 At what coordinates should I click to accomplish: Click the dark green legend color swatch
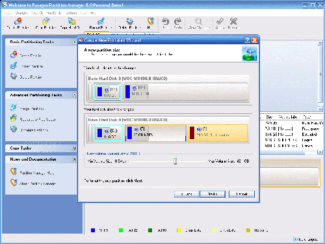(x=150, y=230)
